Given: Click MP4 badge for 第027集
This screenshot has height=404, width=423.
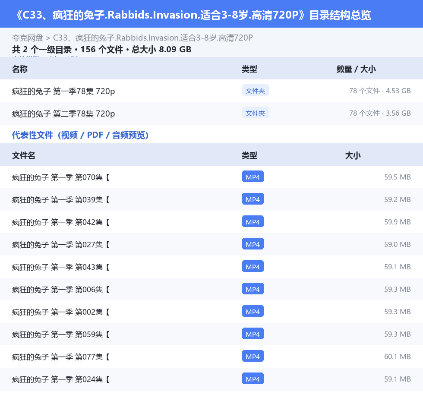Looking at the screenshot, I should coord(253,244).
